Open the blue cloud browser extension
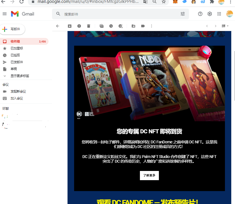 (x=184, y=2)
